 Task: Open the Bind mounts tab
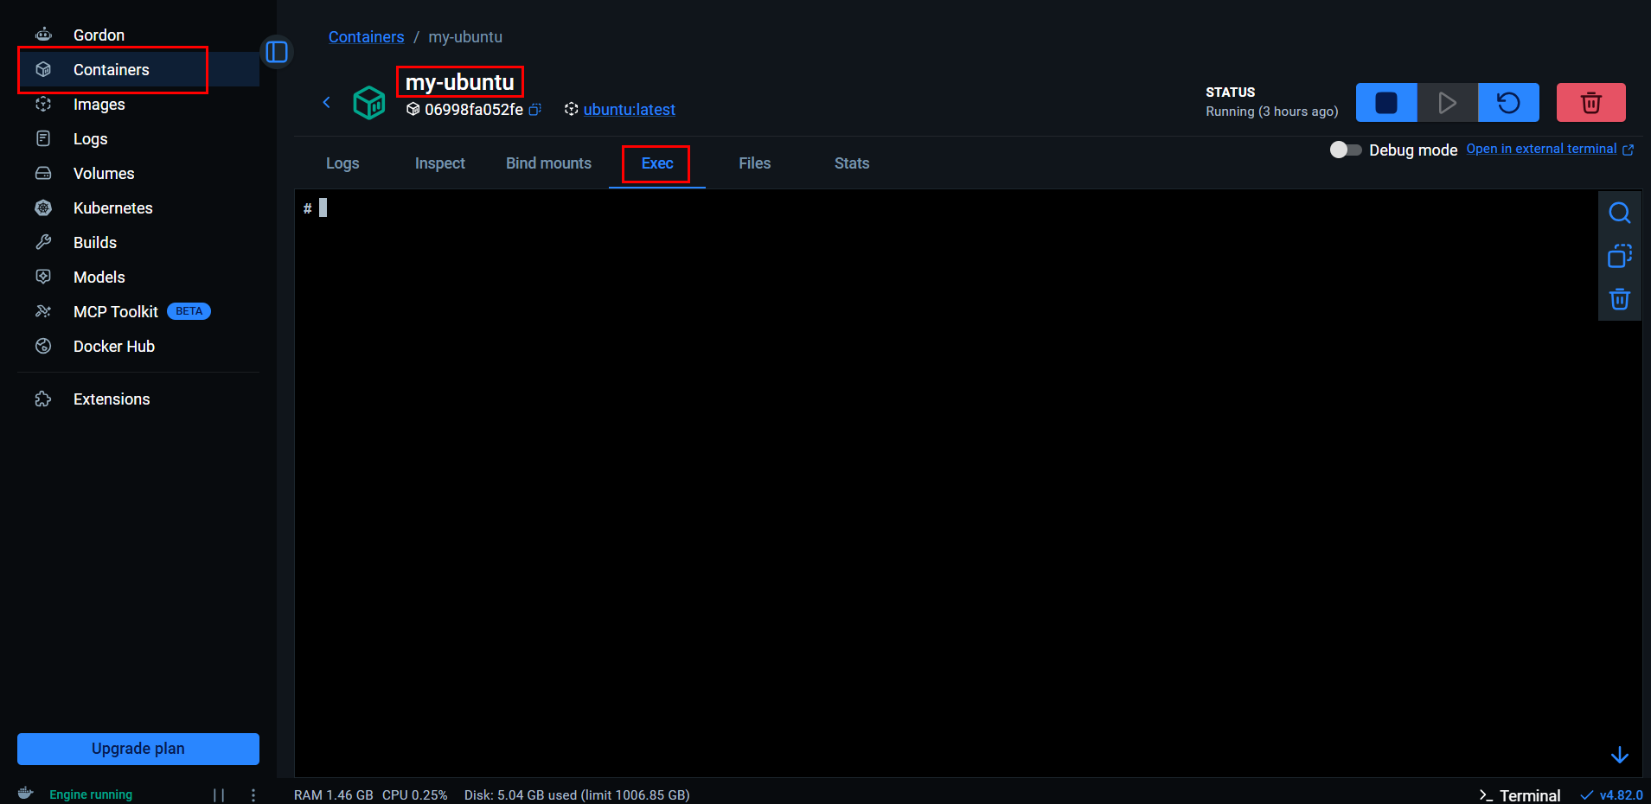[x=548, y=163]
